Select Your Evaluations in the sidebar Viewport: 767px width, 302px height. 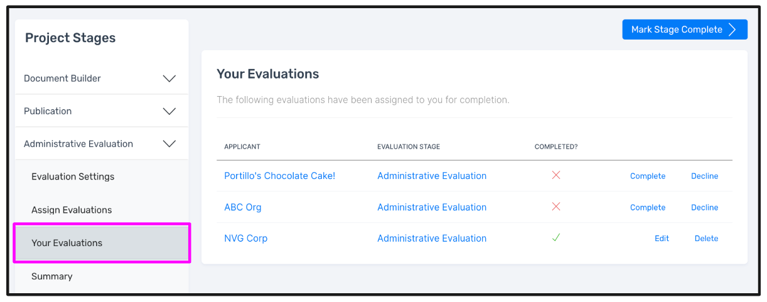click(x=67, y=243)
